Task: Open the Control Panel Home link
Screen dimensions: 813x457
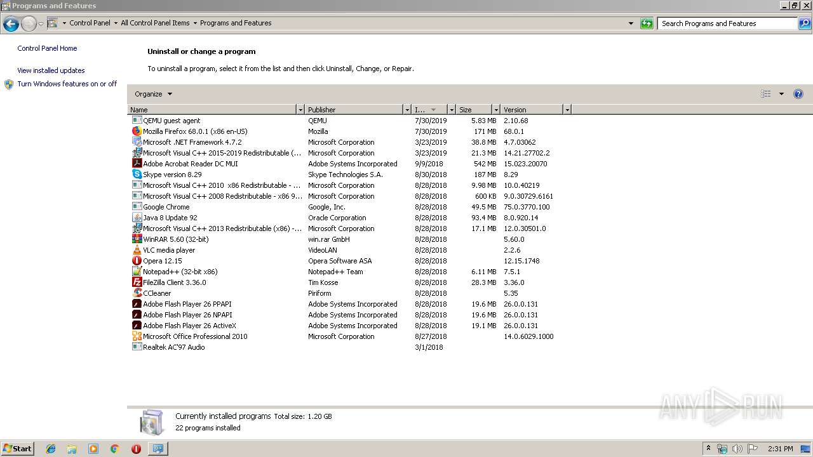Action: [47, 48]
